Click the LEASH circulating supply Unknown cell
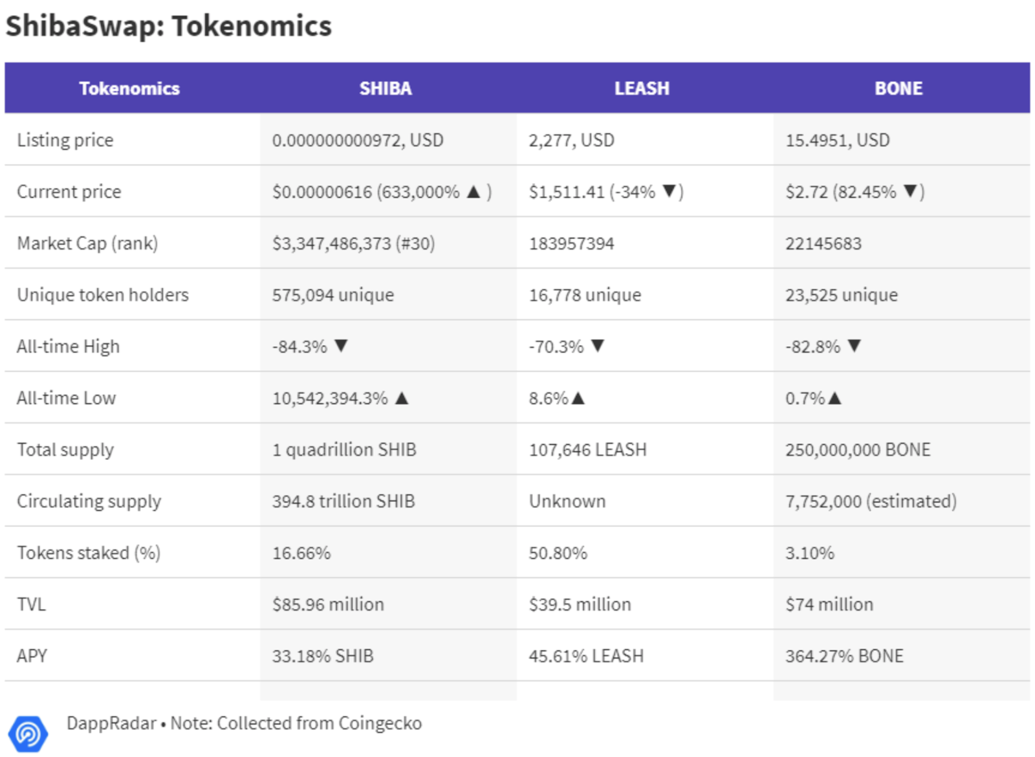 [567, 501]
